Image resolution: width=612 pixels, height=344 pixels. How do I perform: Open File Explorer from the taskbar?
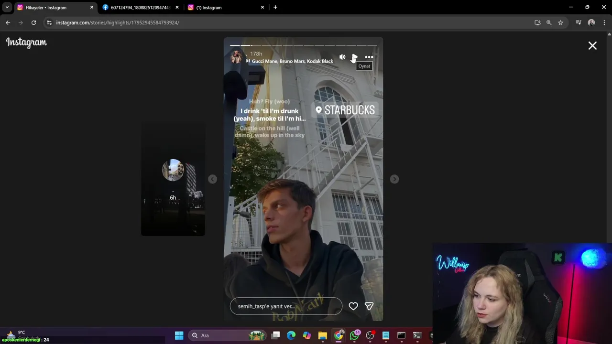[x=323, y=335]
